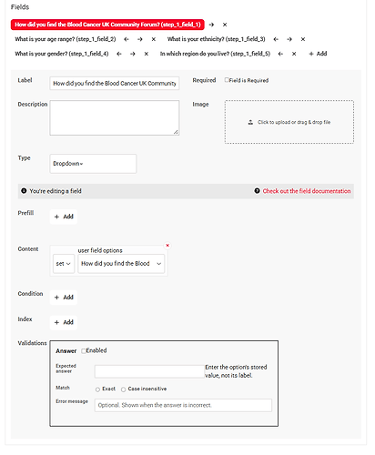Click the upload icon in image area
The image size is (375, 455).
[x=250, y=122]
